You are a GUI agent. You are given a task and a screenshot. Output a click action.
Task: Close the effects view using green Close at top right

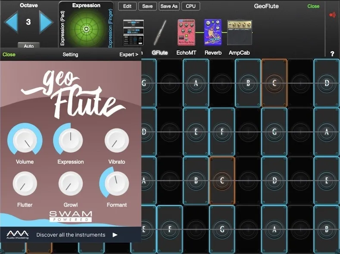[x=313, y=6]
